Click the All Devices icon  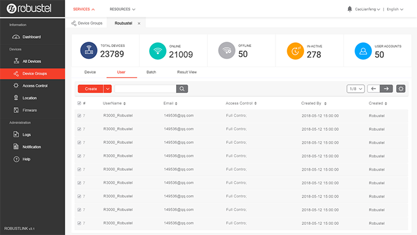pyautogui.click(x=16, y=61)
